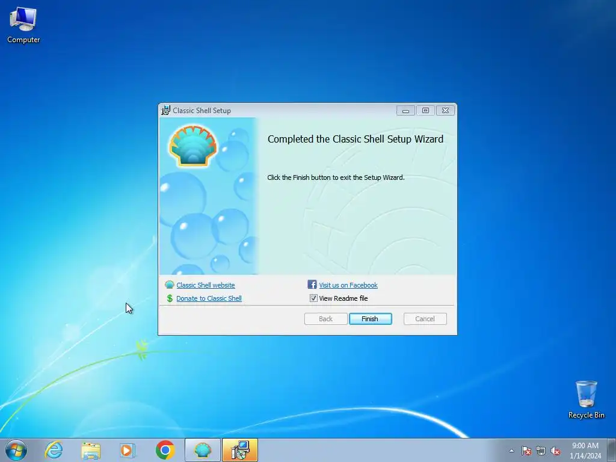This screenshot has height=462, width=616.
Task: Open the Computer desktop icon
Action: coord(23,25)
